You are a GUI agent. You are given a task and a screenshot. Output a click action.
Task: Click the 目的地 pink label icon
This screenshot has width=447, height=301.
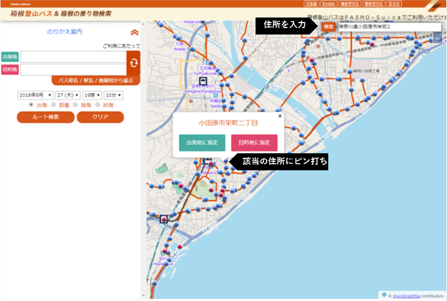click(10, 69)
